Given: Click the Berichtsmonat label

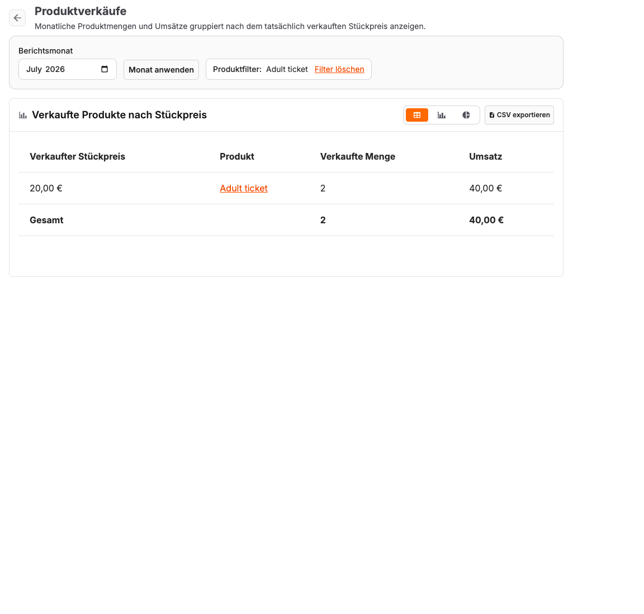Looking at the screenshot, I should (46, 51).
